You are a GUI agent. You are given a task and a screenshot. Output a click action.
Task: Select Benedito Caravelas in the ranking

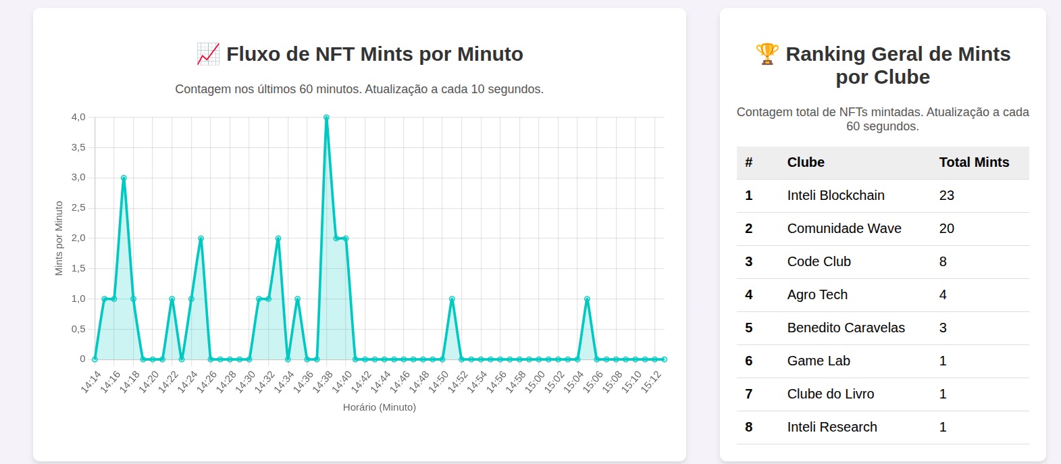[x=846, y=328]
